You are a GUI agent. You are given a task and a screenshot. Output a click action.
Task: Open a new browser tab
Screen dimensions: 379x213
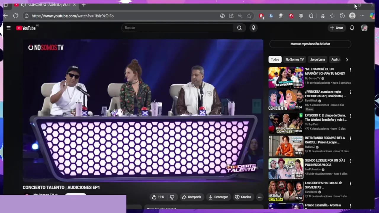coord(84,5)
